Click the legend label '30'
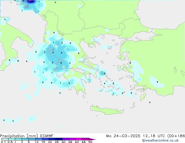 pyautogui.click(x=63, y=142)
